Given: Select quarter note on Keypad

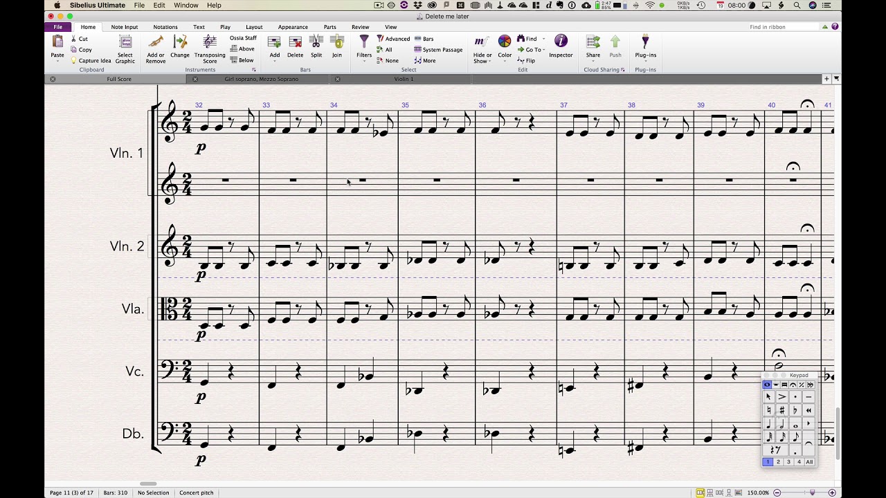Looking at the screenshot, I should point(768,423).
